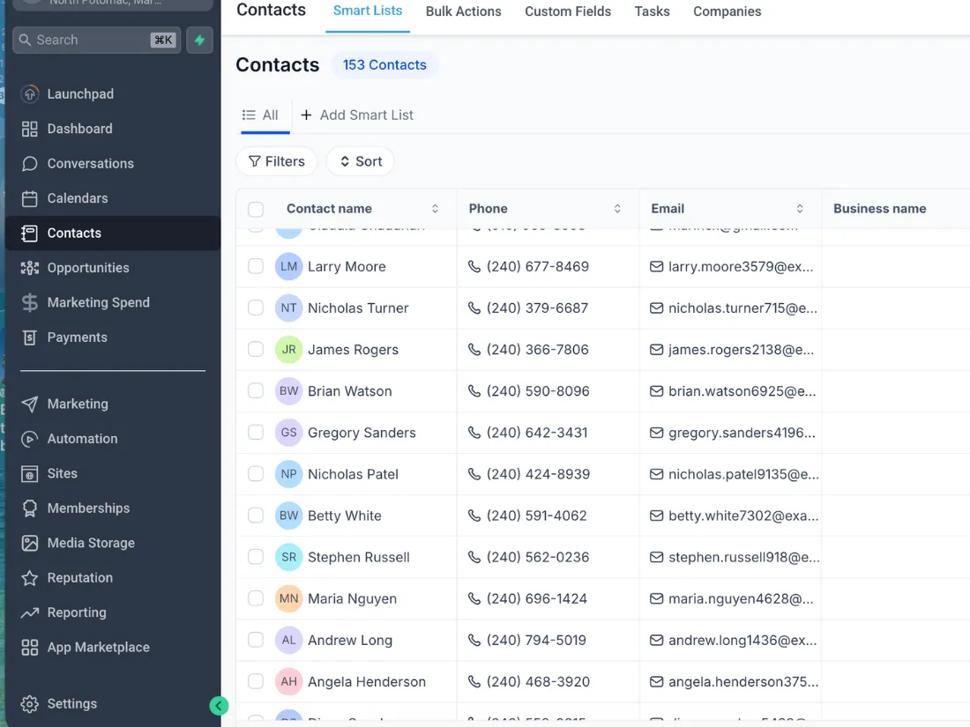Click Add Smart List
The width and height of the screenshot is (970, 727).
coord(357,115)
